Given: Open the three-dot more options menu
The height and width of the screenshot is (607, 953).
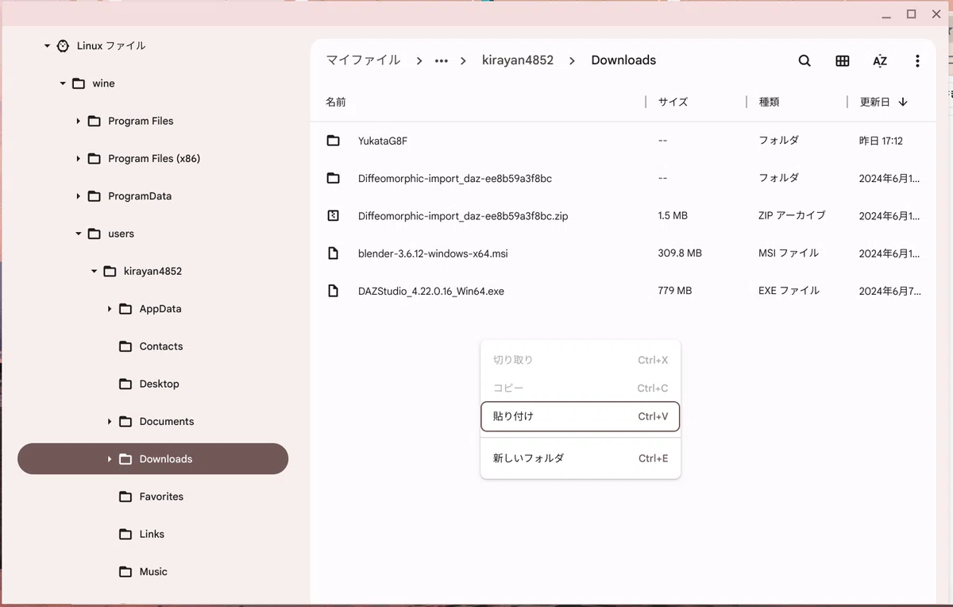Looking at the screenshot, I should coord(917,60).
